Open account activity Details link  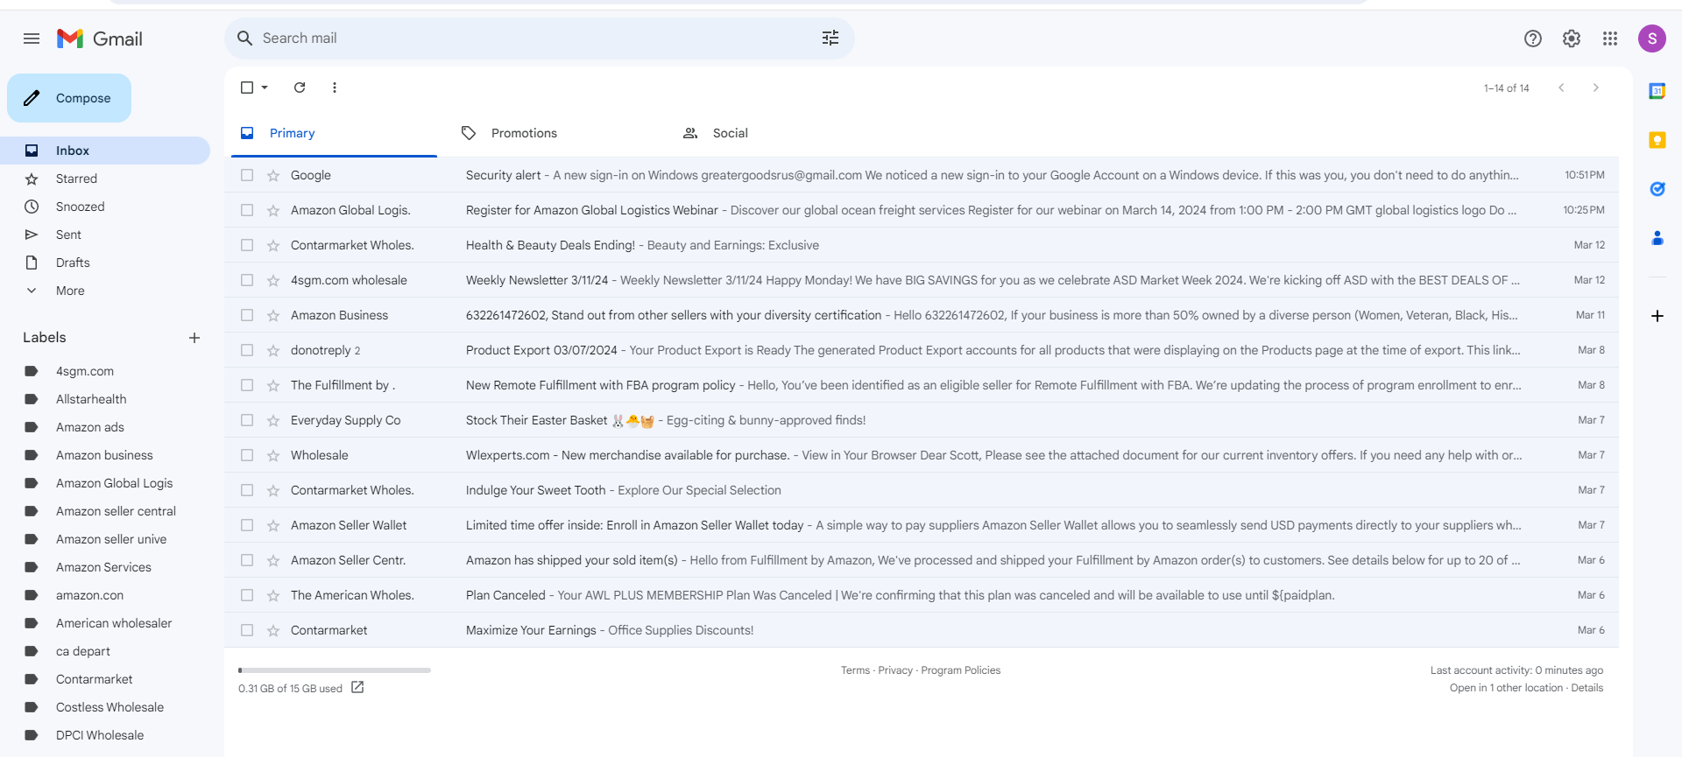[1587, 688]
